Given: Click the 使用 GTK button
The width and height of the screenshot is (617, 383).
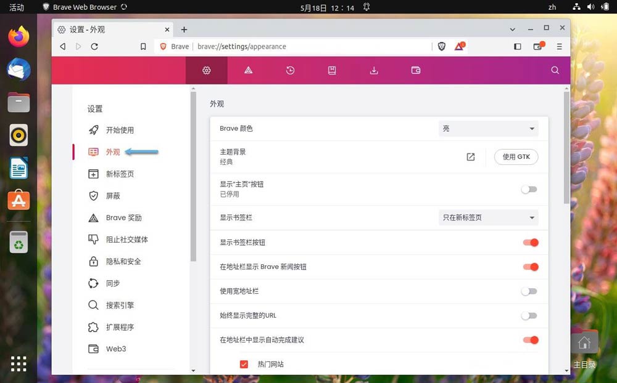Looking at the screenshot, I should point(516,157).
